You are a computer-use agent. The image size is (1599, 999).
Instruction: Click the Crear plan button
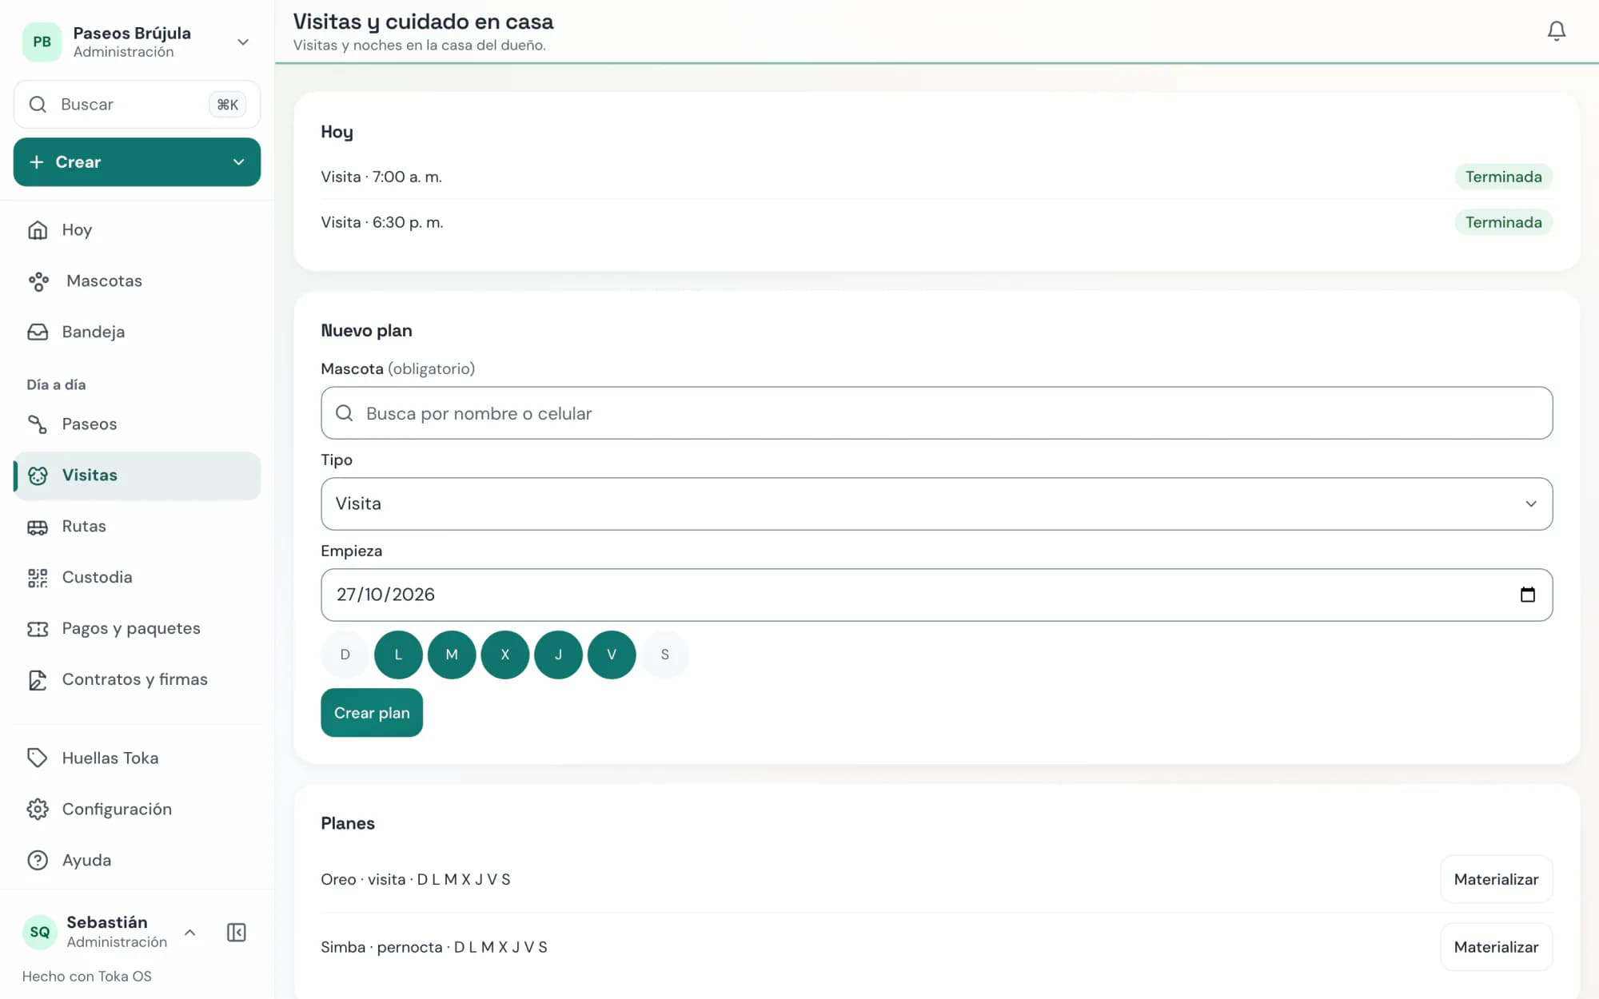click(x=372, y=713)
